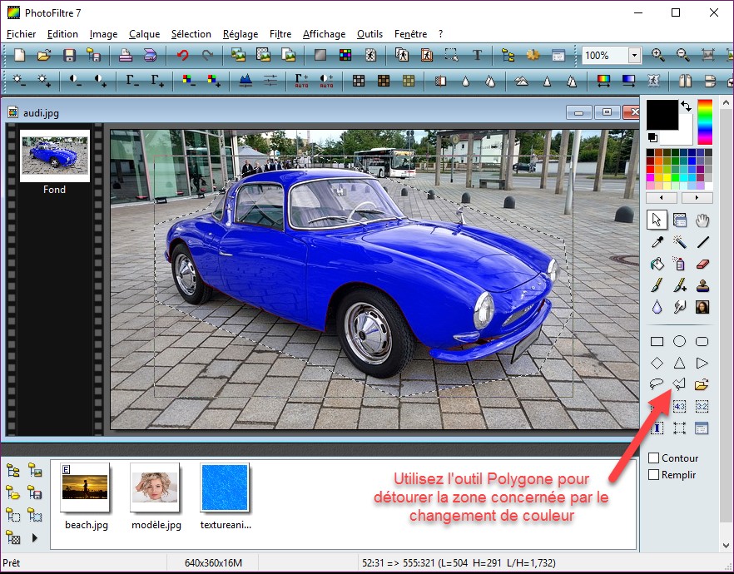Select the Eyedropper pipette tool
This screenshot has height=574, width=734.
pyautogui.click(x=657, y=242)
